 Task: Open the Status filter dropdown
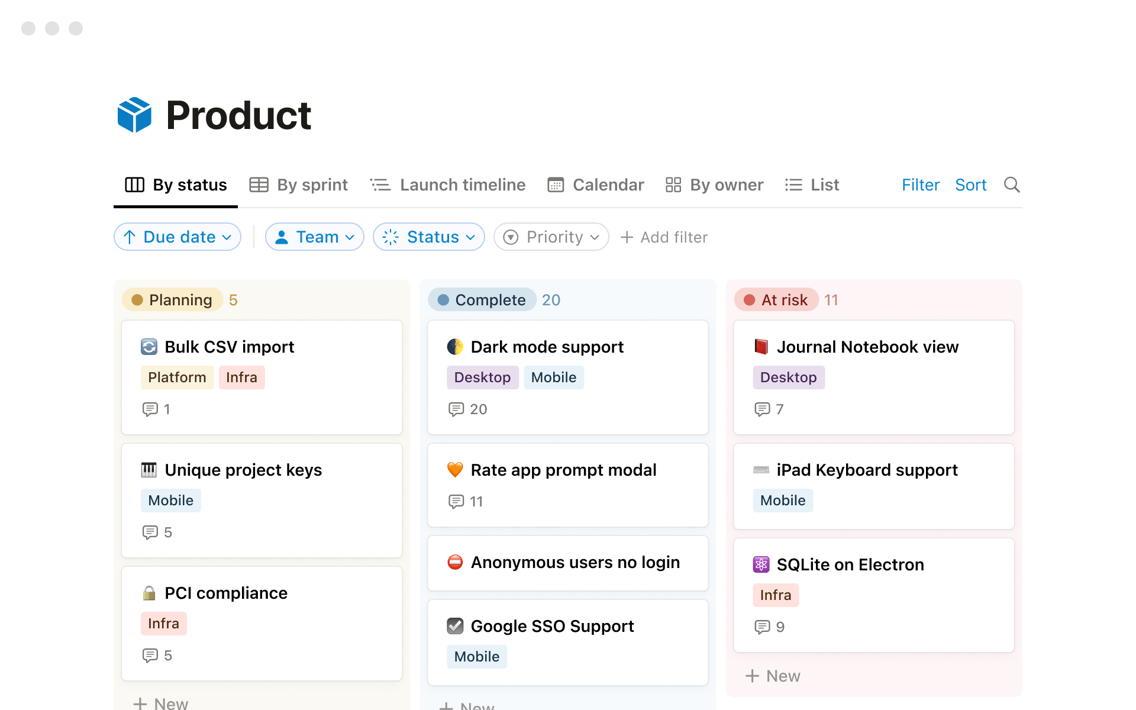[429, 237]
